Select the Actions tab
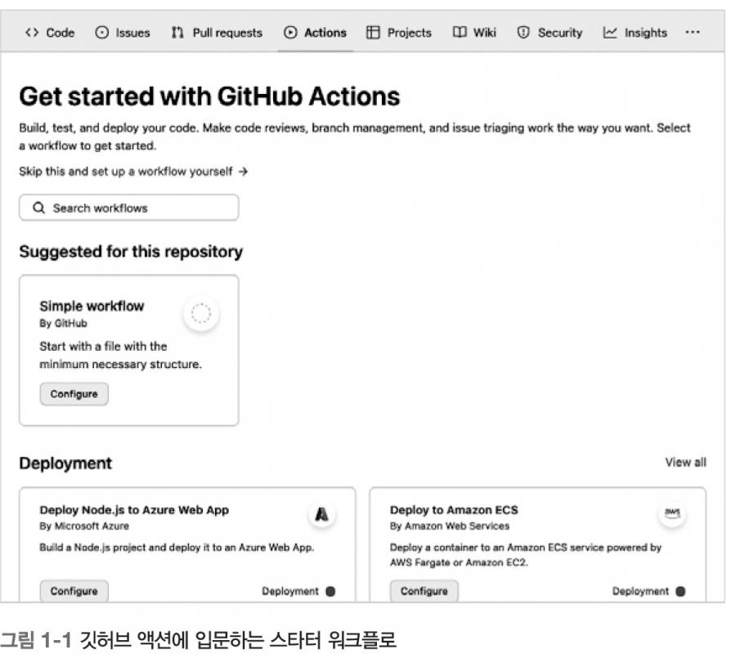The image size is (736, 663). (316, 33)
